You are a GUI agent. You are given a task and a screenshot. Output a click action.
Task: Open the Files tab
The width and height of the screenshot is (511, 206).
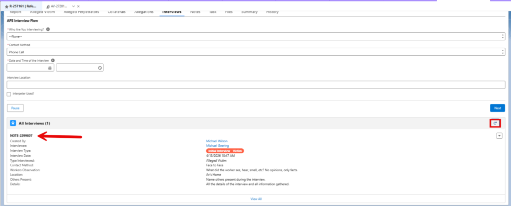point(229,12)
